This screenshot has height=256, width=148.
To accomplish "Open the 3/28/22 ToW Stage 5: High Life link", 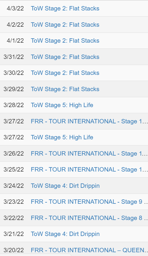I will tap(62, 105).
